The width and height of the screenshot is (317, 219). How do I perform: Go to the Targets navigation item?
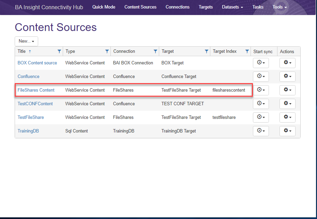click(x=206, y=7)
